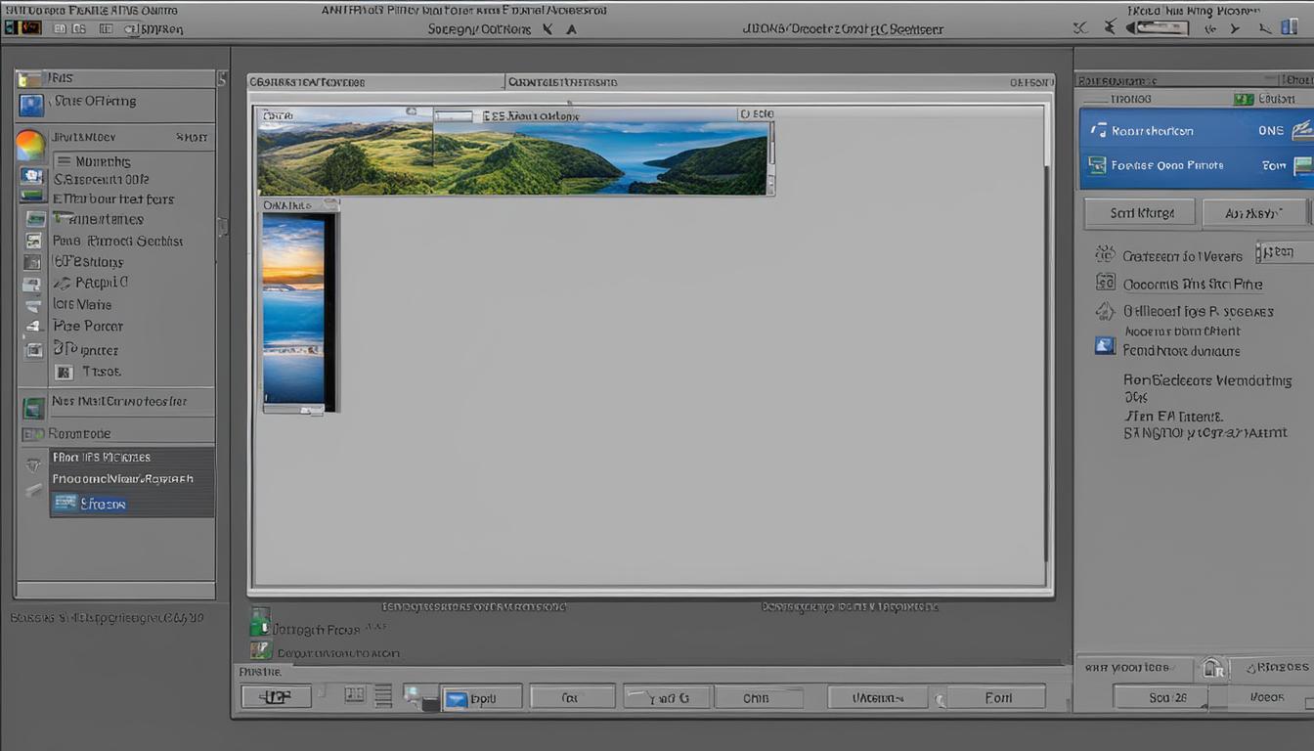
Task: Click the colorful sphere icon in left panel
Action: [30, 145]
